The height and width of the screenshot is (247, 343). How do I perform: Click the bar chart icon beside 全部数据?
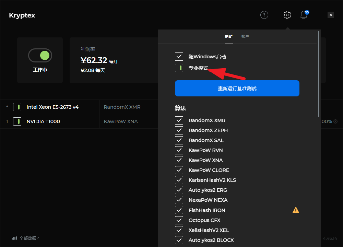(14, 238)
